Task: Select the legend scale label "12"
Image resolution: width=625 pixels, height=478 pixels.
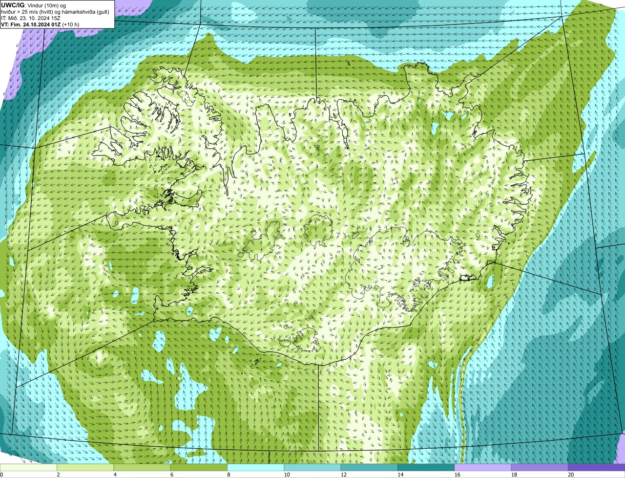Action: (x=343, y=475)
